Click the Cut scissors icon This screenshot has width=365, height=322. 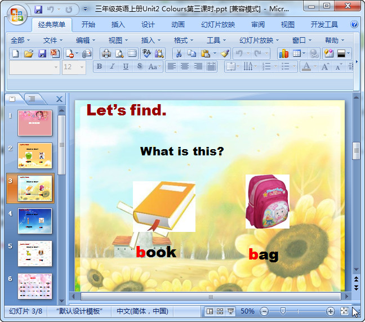pos(179,53)
